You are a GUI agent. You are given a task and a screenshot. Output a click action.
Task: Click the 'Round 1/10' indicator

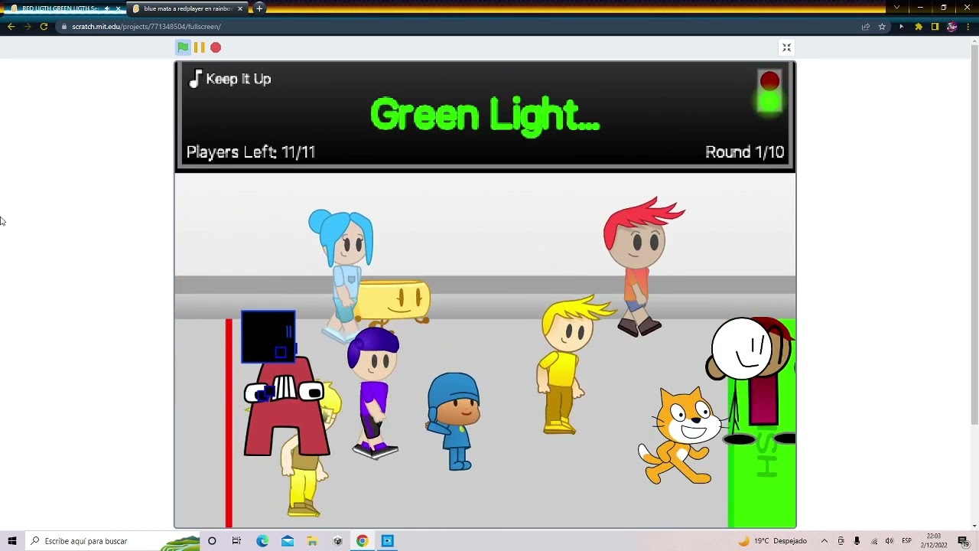tap(745, 152)
